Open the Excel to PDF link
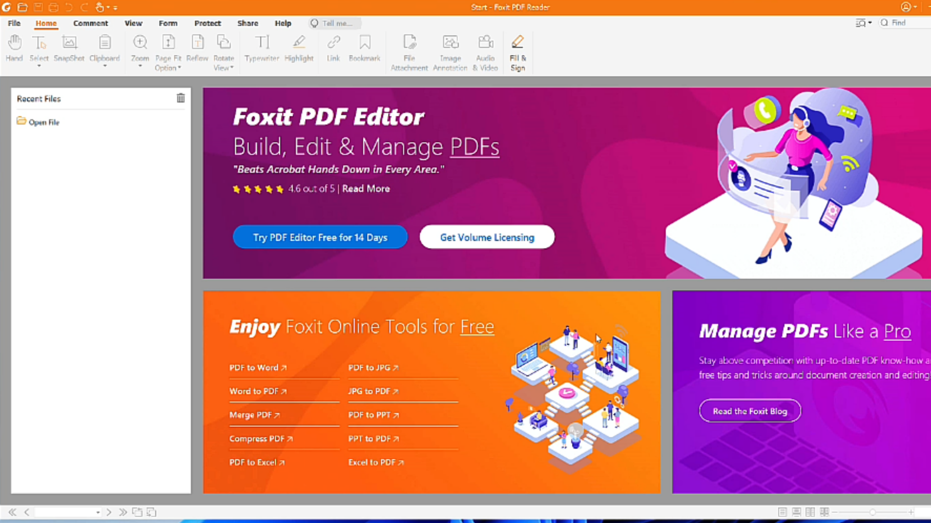The height and width of the screenshot is (523, 931). coord(376,462)
